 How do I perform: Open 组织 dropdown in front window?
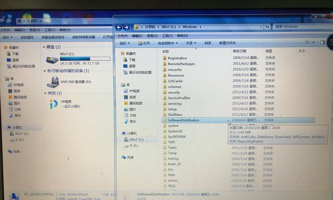(x=125, y=43)
